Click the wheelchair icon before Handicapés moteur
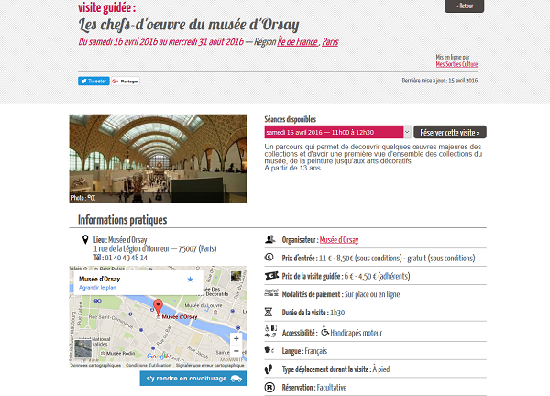The width and height of the screenshot is (550, 396). pos(324,331)
